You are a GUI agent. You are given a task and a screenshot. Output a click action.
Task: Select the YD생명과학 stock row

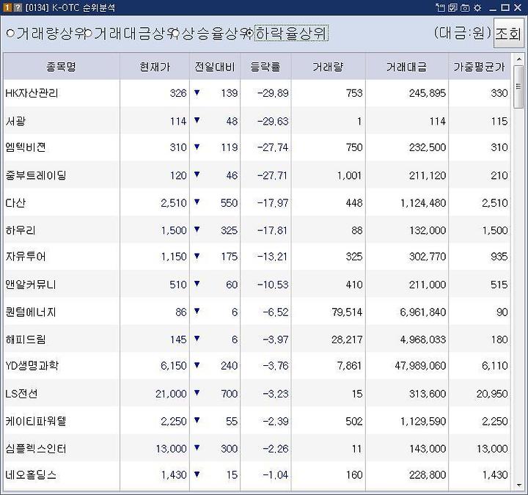pyautogui.click(x=257, y=366)
